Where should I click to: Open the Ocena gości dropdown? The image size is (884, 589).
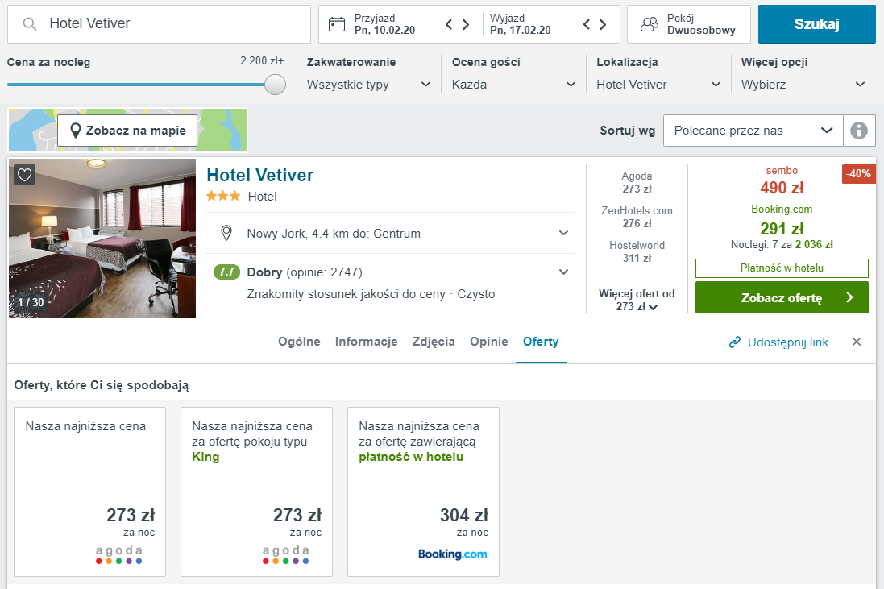[x=513, y=85]
